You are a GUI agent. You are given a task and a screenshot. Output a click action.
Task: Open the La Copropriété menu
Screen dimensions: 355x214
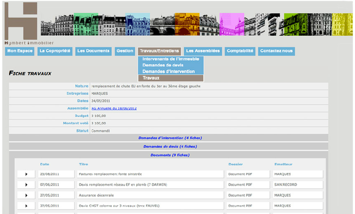coord(55,51)
